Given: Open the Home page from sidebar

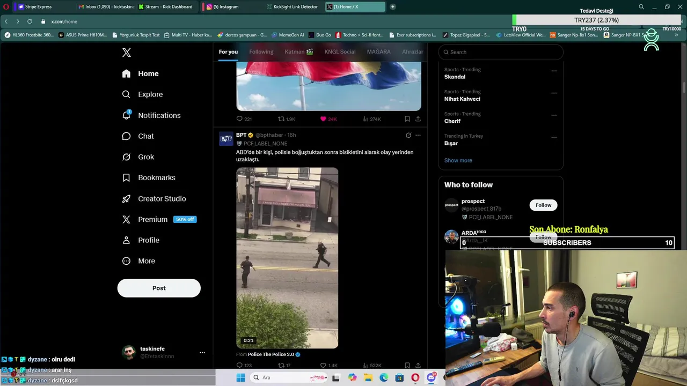Looking at the screenshot, I should [140, 73].
